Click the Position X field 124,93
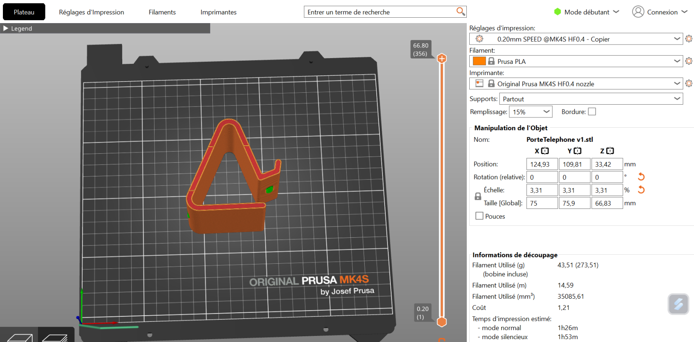Image resolution: width=694 pixels, height=342 pixels. point(542,164)
